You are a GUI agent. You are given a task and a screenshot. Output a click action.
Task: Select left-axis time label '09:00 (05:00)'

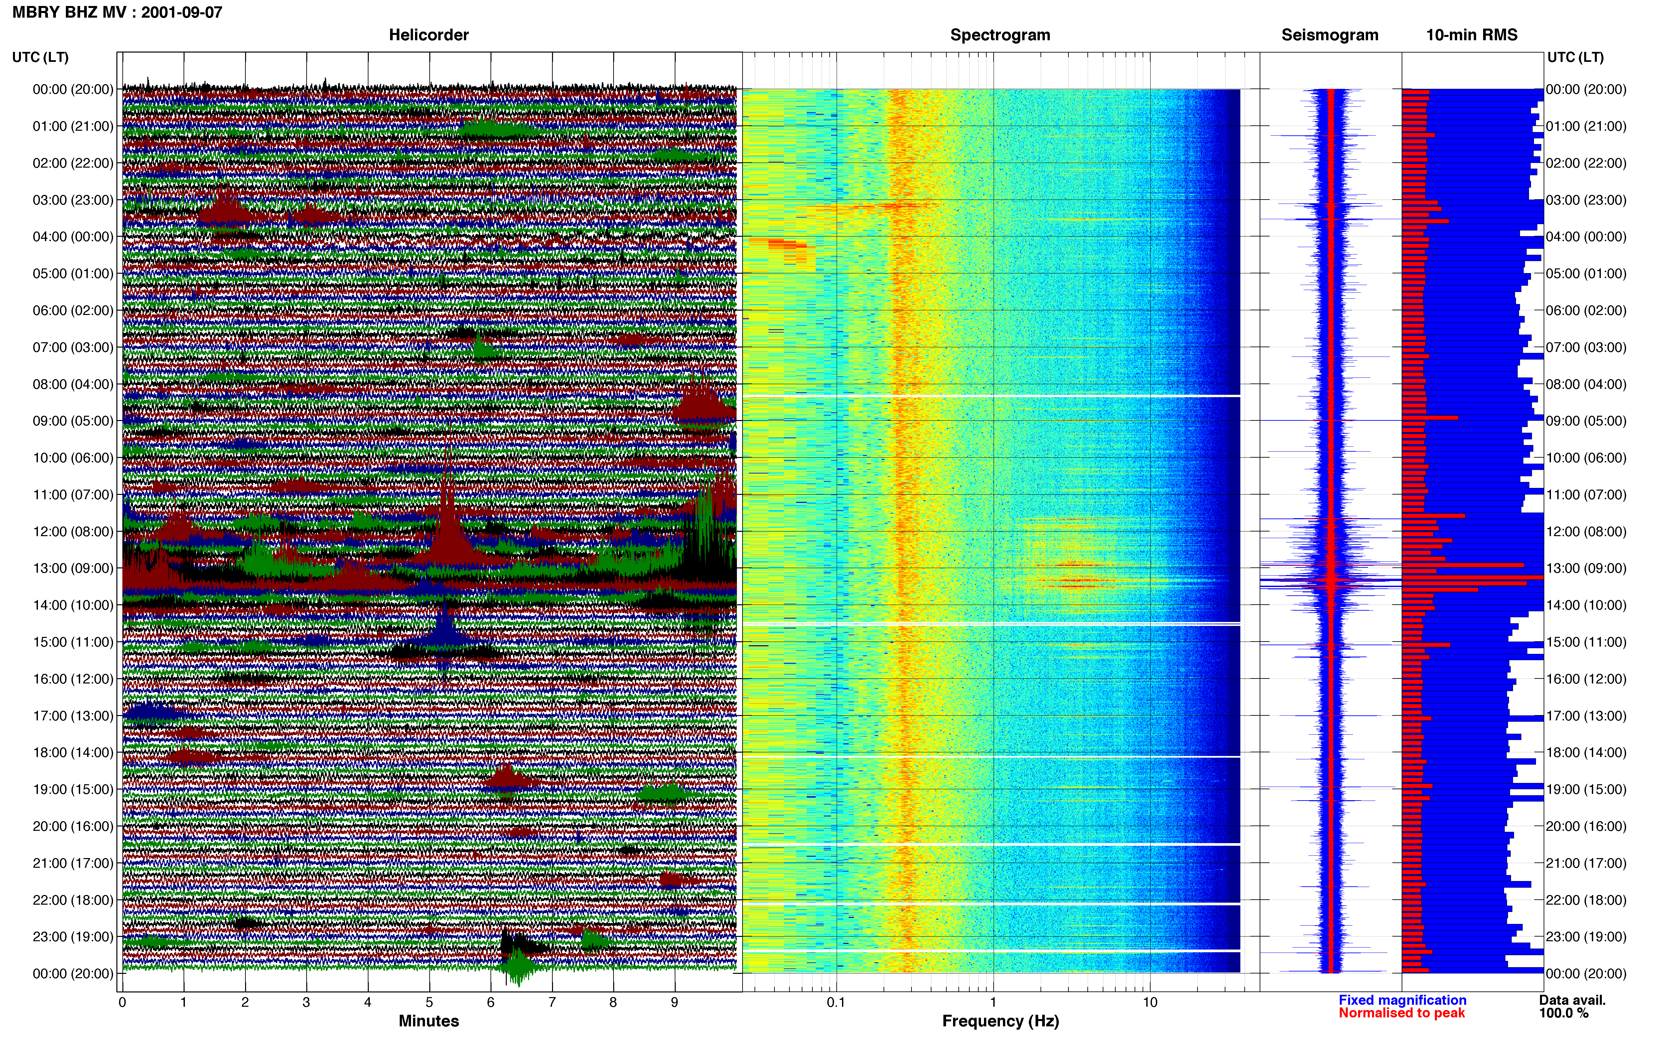73,421
